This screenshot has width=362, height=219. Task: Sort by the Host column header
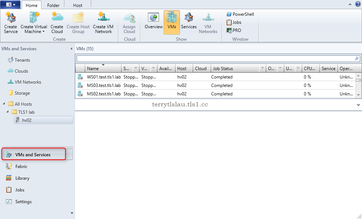184,68
